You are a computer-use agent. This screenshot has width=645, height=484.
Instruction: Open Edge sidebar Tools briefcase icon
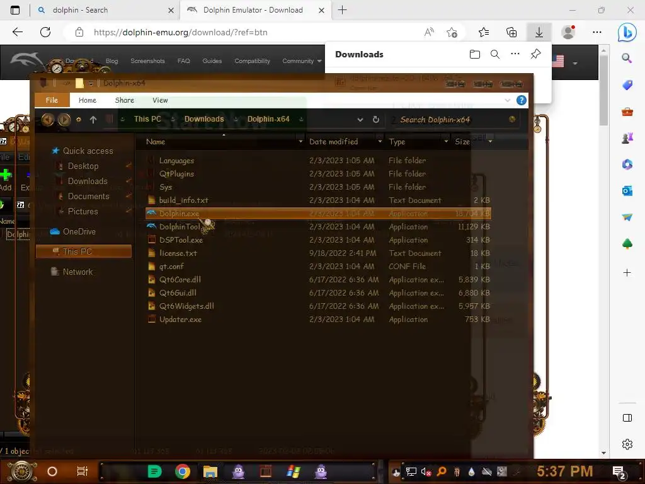627,112
